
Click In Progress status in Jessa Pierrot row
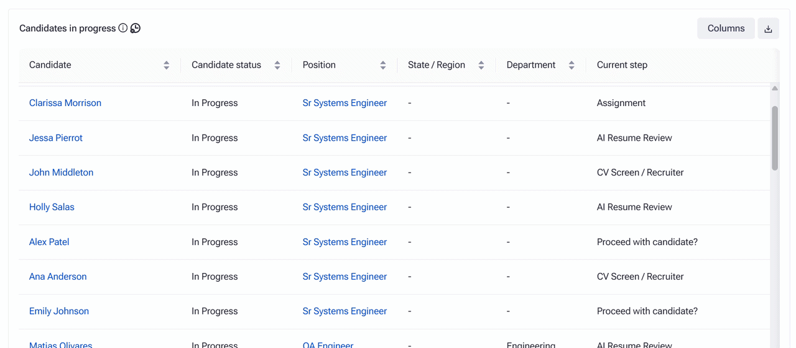tap(215, 138)
